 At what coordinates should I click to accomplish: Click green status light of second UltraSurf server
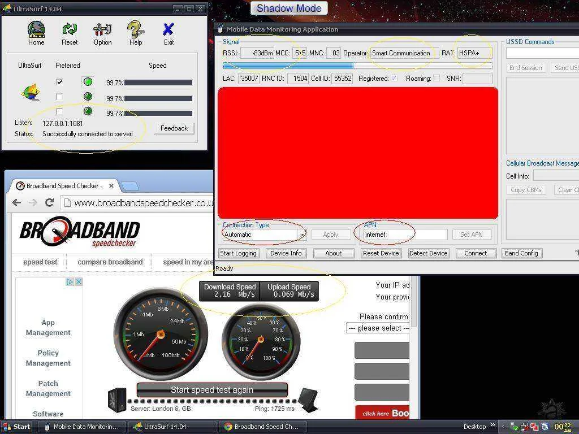[x=88, y=97]
